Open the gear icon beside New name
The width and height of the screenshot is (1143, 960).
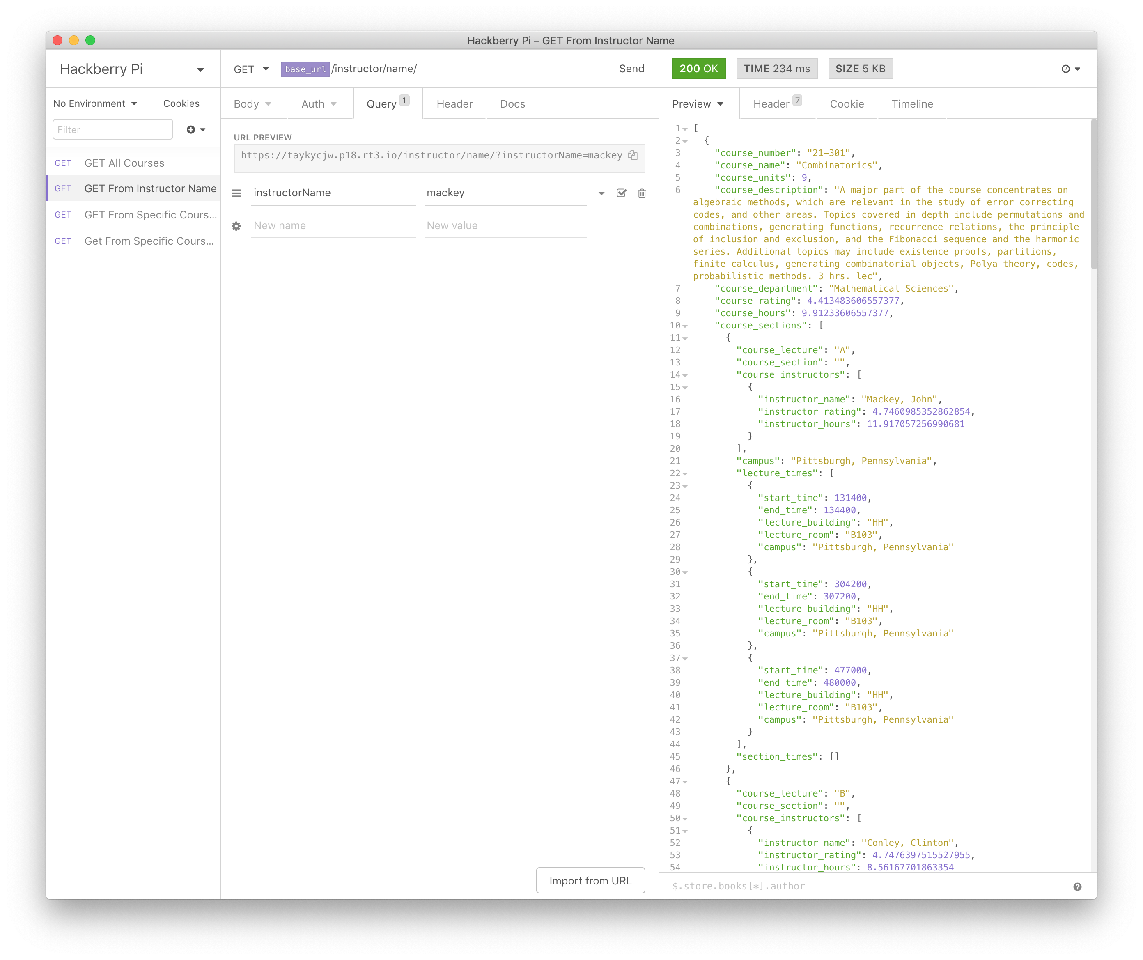click(236, 226)
